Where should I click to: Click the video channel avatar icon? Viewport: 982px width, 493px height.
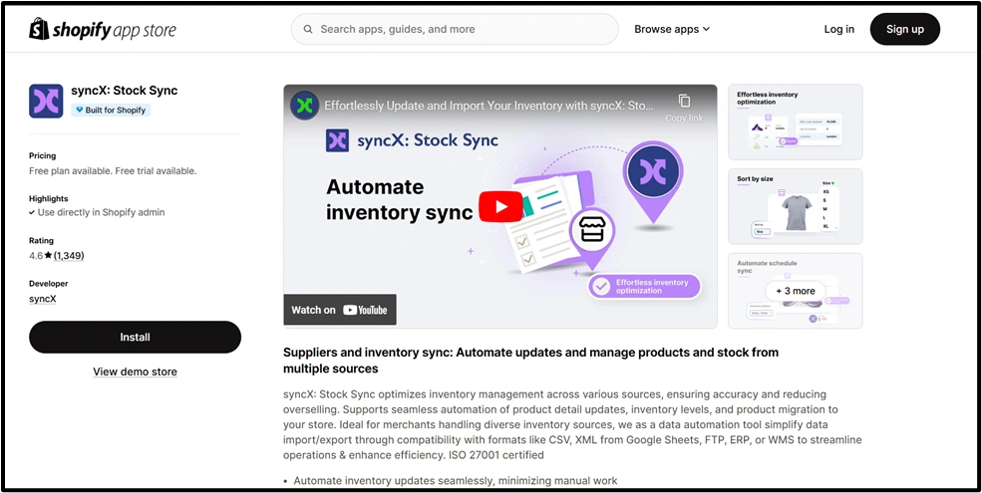tap(304, 105)
